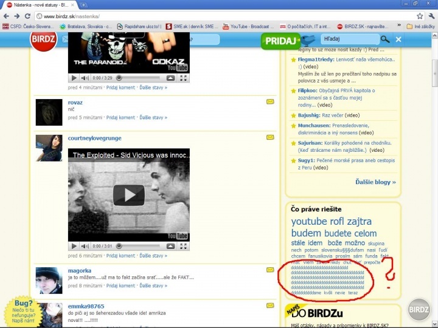438x328 pixels.
Task: Click the star next to Flegma1triedy blog
Action: [293, 60]
